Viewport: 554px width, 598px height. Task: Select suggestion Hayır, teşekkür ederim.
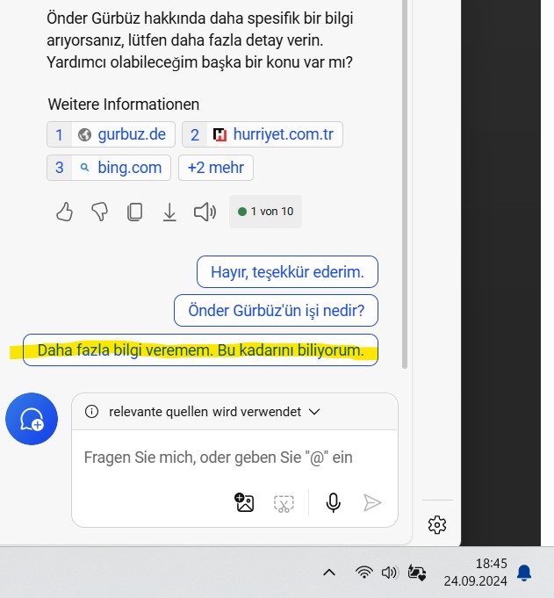[287, 272]
